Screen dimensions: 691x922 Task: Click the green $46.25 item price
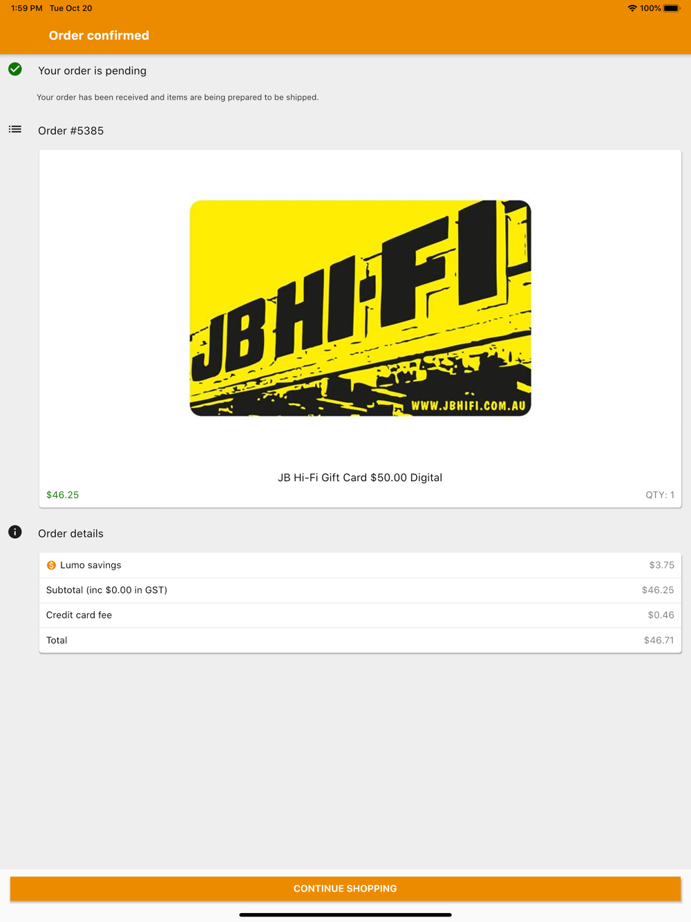[63, 495]
